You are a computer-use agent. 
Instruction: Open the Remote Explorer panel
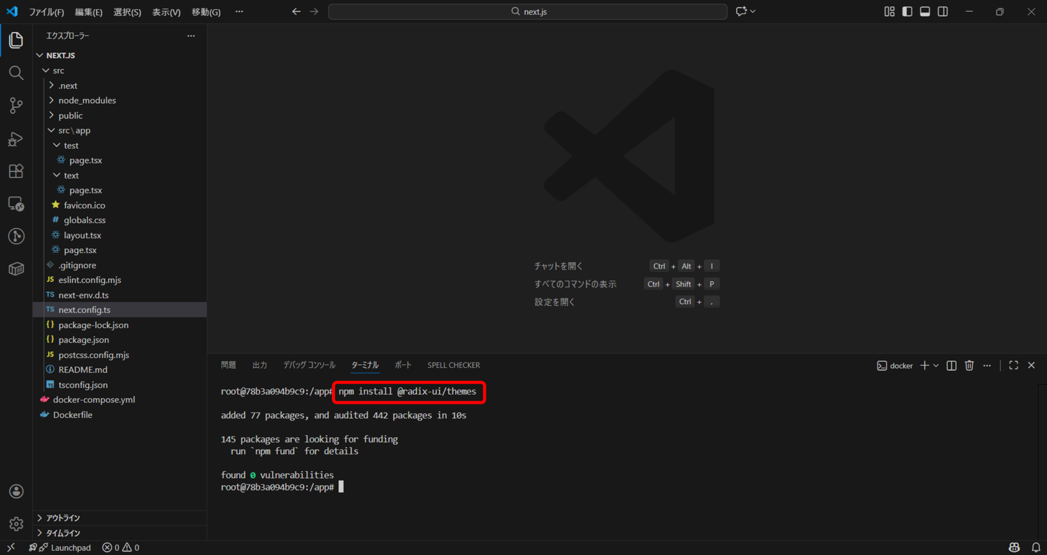tap(16, 204)
